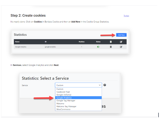Image resolution: width=160 pixels, height=118 pixels.
Task: Click the Position column header
Action: 82,42
